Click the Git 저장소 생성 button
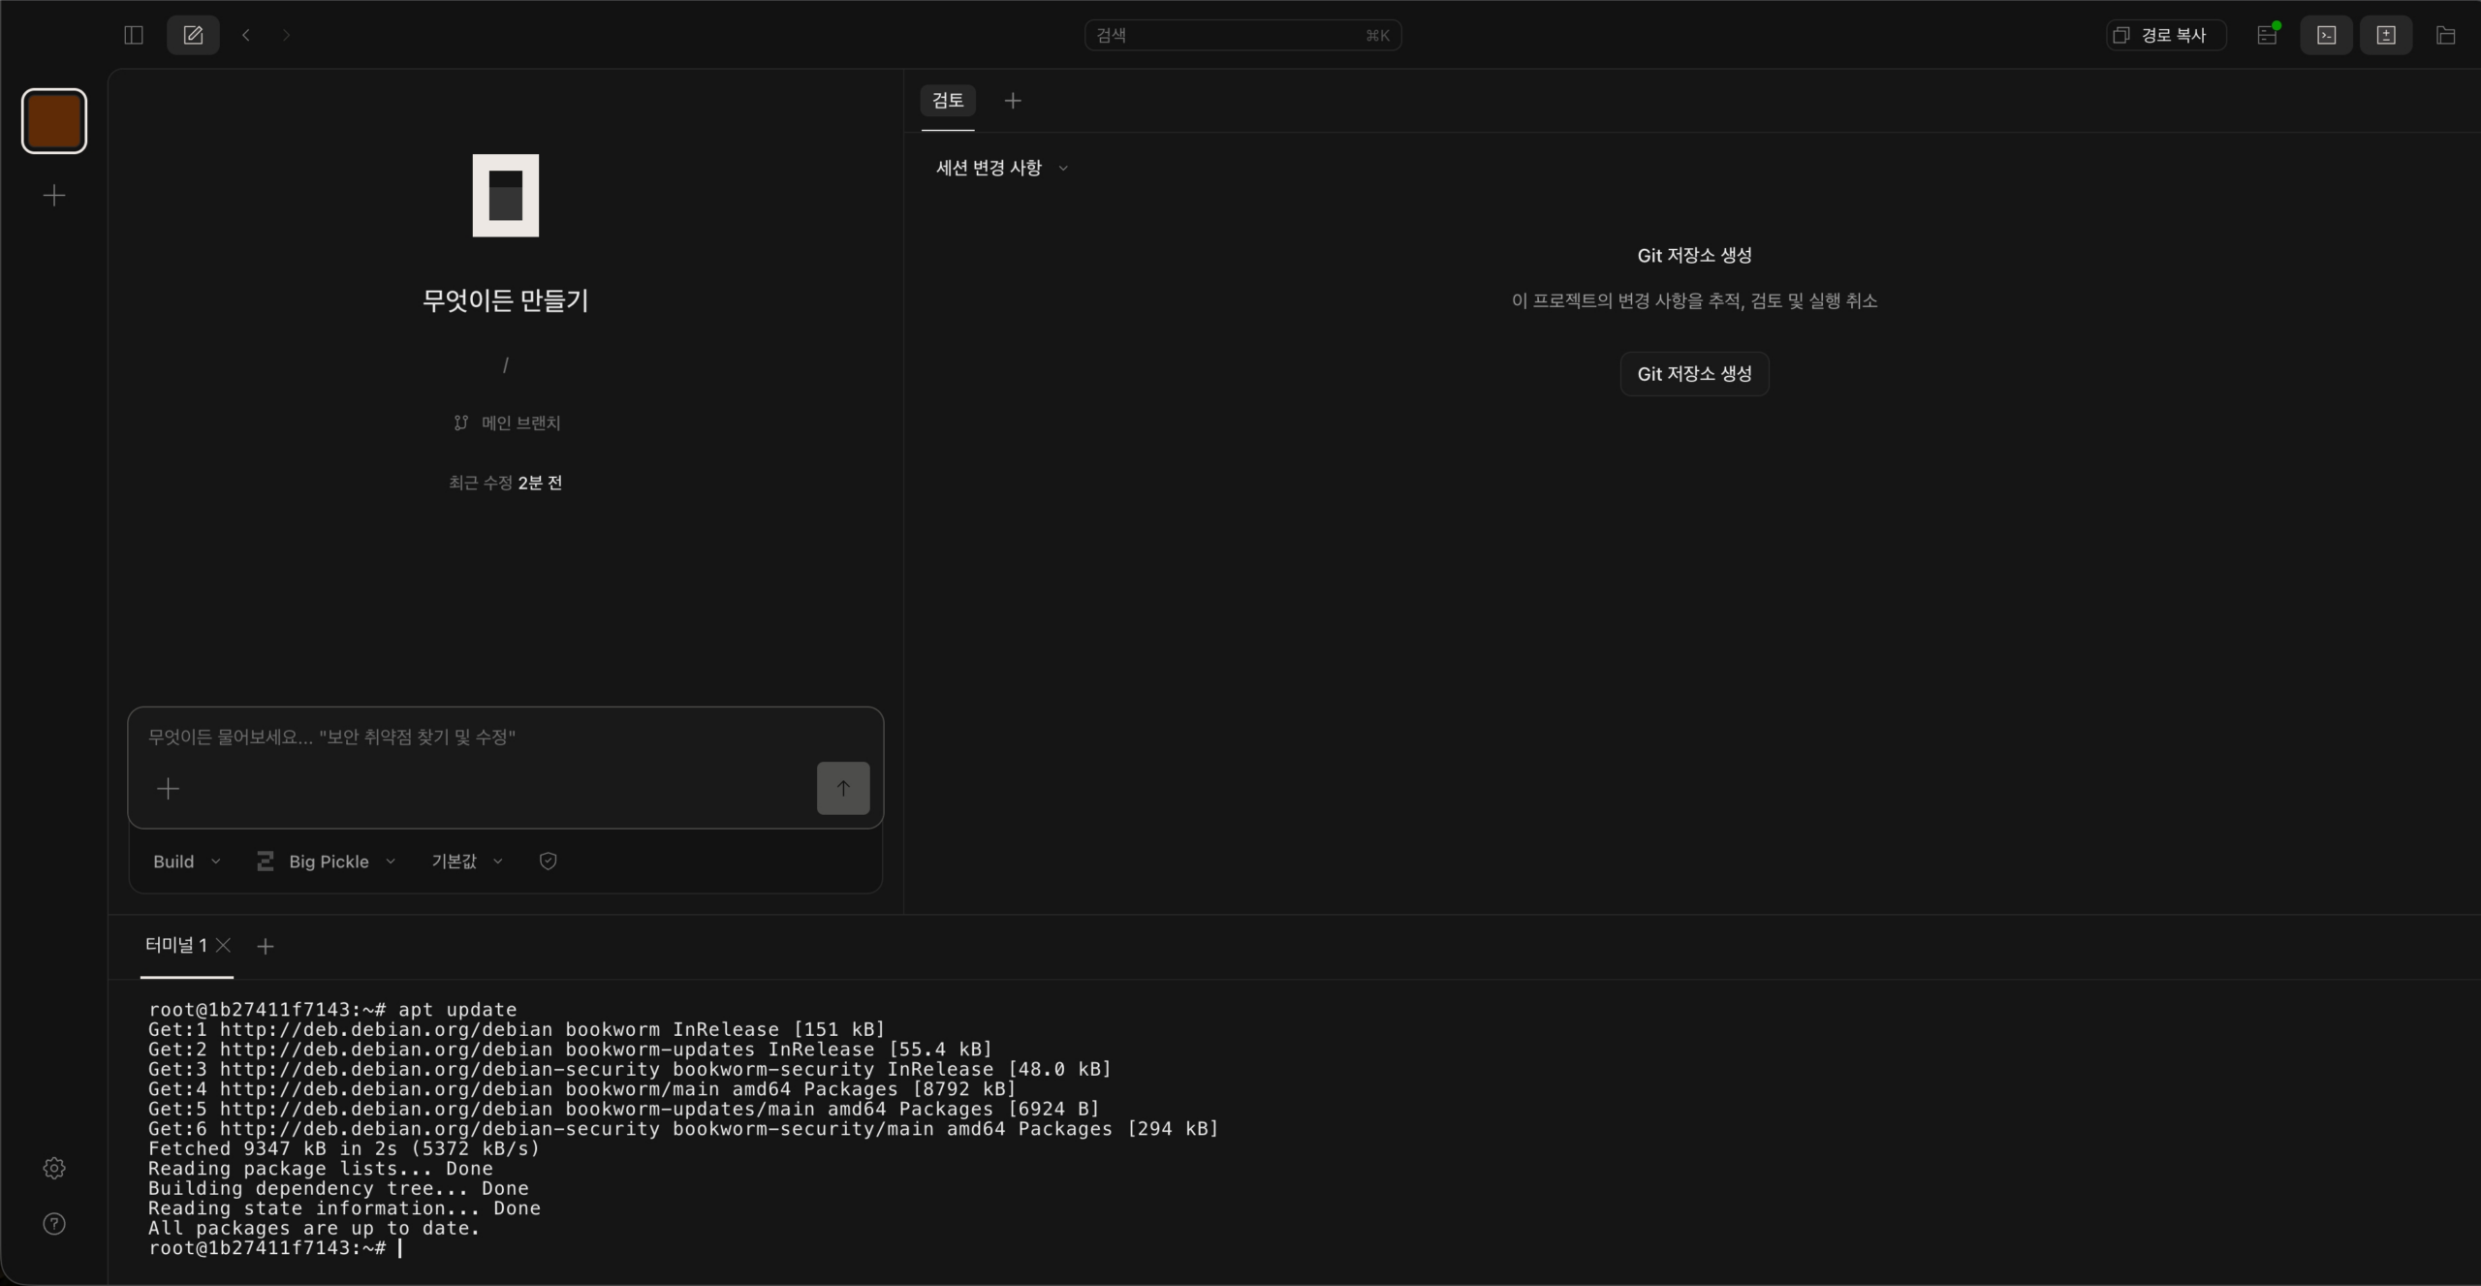 point(1694,373)
